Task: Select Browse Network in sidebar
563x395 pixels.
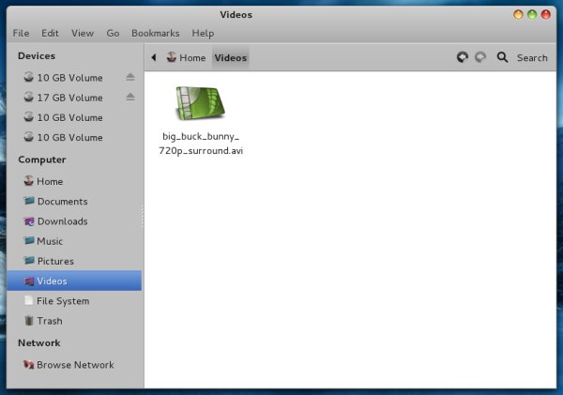Action: [74, 365]
